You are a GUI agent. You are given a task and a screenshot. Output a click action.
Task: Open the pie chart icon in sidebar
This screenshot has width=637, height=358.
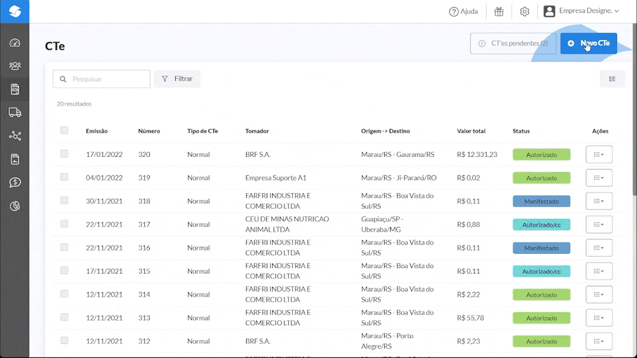coord(15,206)
